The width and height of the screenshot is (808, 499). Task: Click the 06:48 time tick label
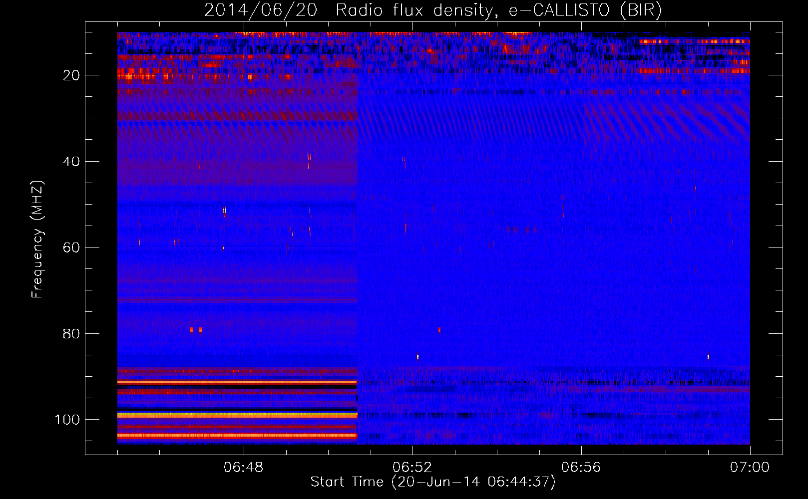(x=244, y=468)
